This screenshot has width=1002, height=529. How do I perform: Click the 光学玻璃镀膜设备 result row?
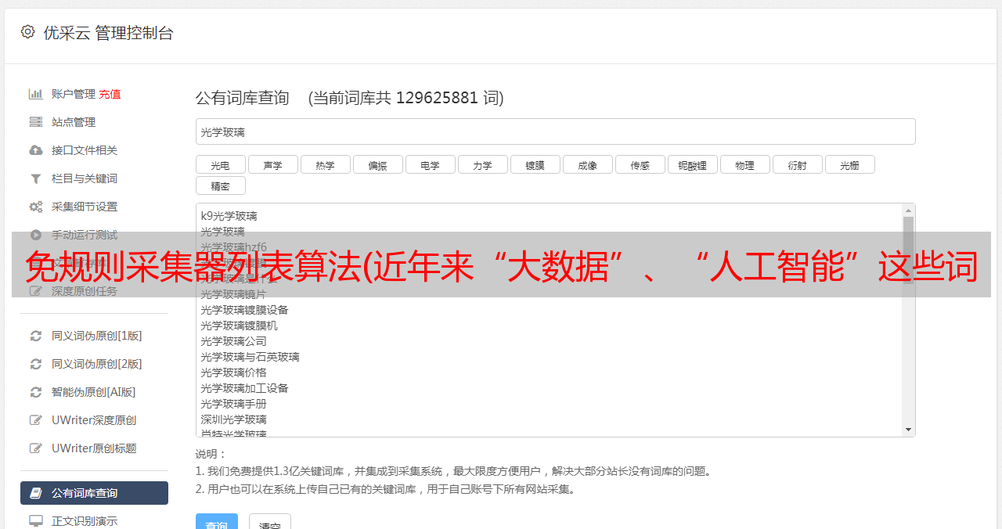click(x=244, y=310)
